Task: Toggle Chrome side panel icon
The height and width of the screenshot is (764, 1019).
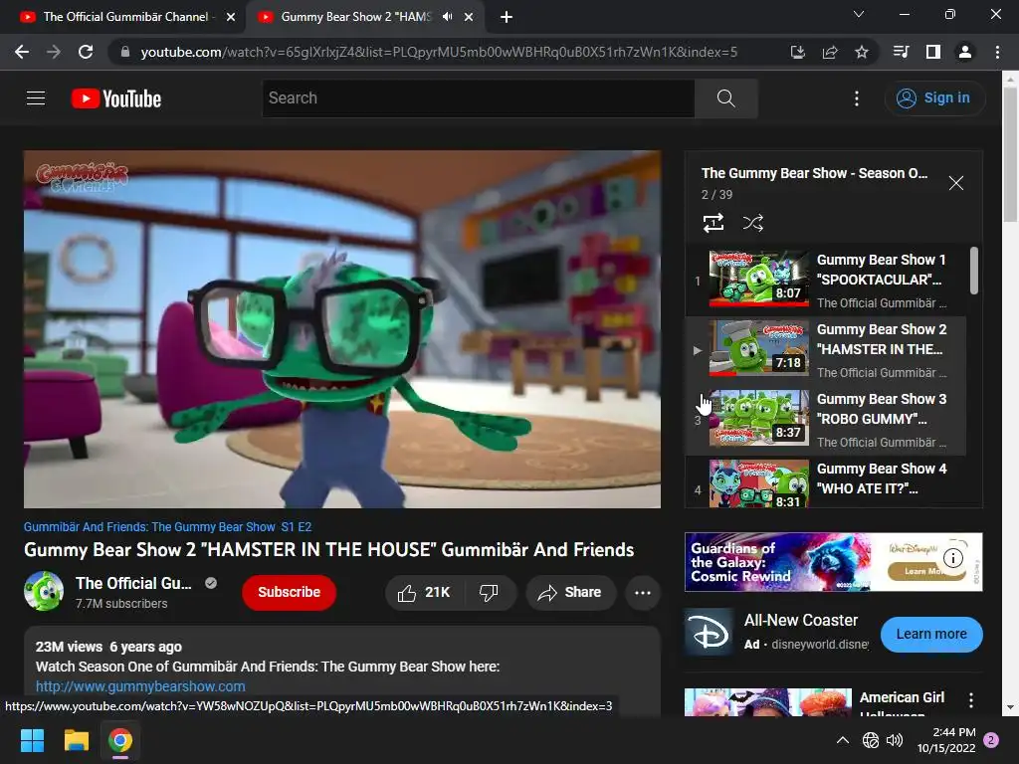Action: (x=933, y=52)
